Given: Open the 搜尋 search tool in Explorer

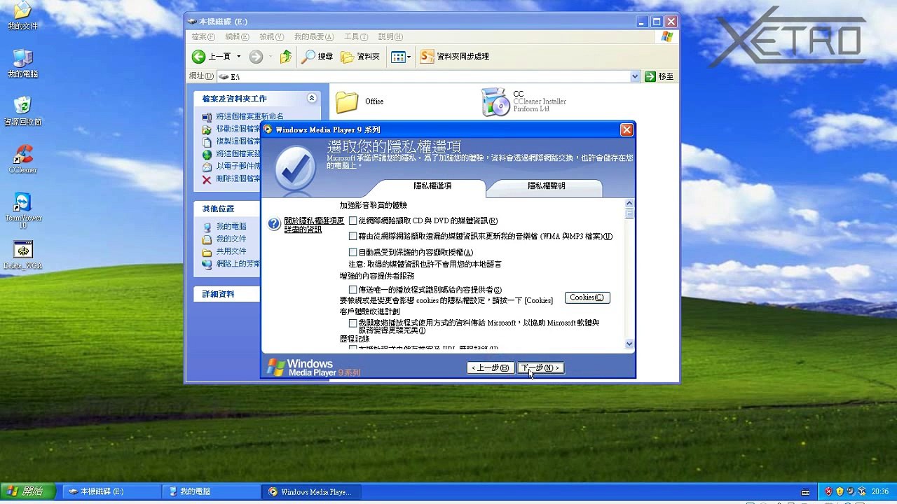Looking at the screenshot, I should [317, 57].
